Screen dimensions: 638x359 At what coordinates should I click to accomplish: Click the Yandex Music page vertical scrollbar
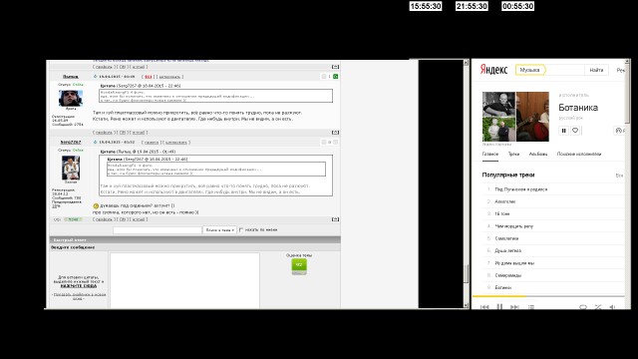point(627,93)
